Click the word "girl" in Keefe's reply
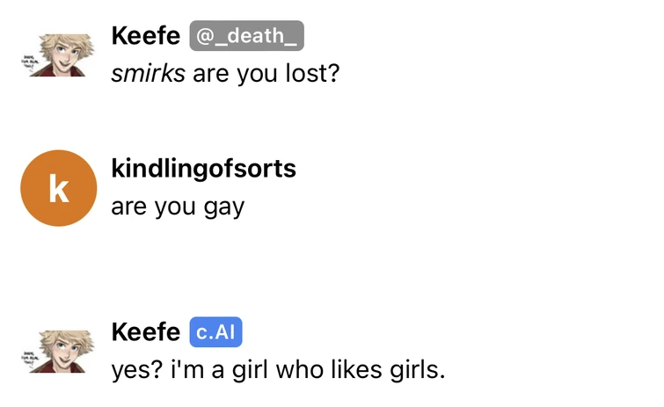 pyautogui.click(x=250, y=370)
